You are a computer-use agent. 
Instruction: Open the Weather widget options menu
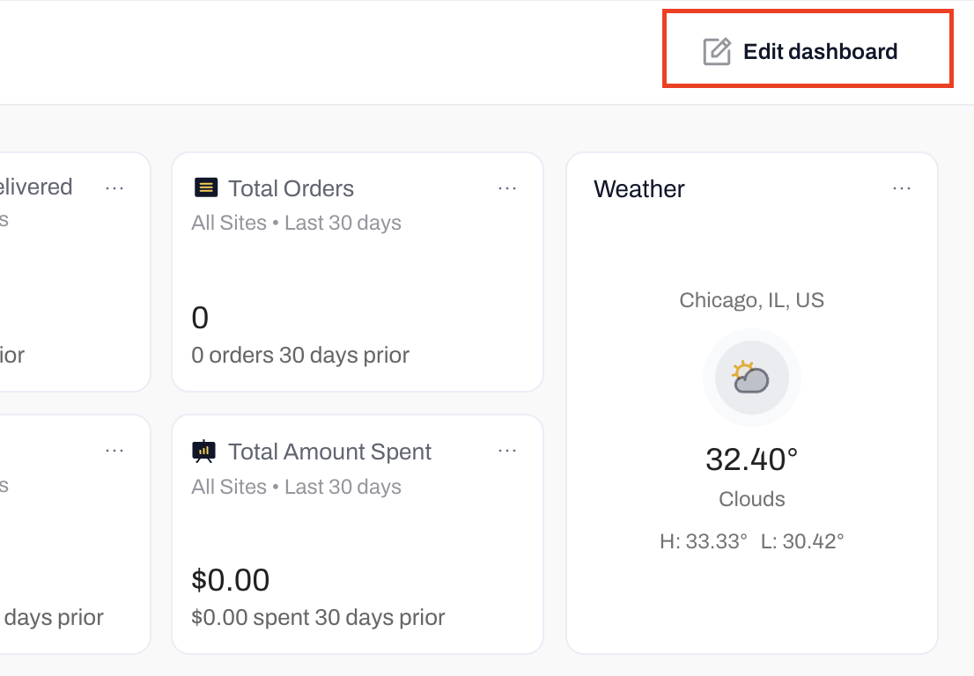point(902,188)
